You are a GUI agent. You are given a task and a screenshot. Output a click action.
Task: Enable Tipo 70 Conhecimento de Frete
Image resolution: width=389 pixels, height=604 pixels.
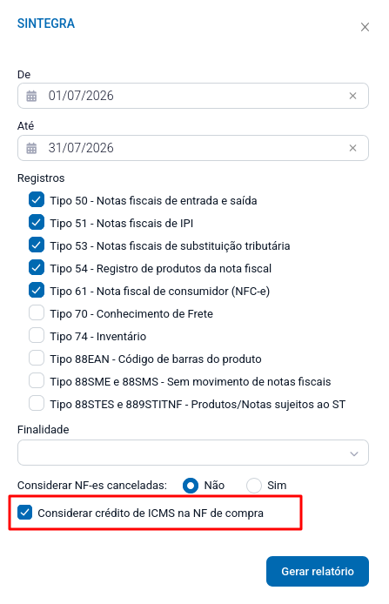37,313
